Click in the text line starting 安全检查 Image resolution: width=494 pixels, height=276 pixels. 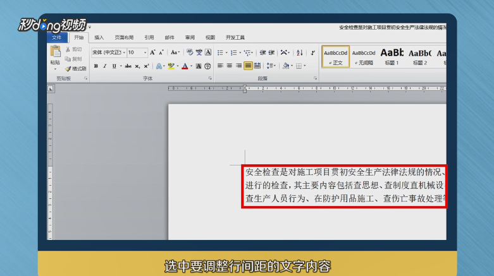345,172
